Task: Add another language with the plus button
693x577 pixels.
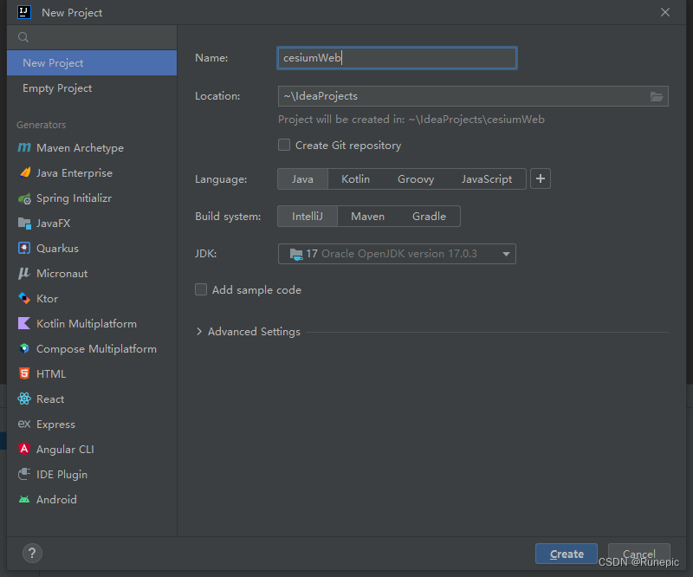Action: point(540,178)
